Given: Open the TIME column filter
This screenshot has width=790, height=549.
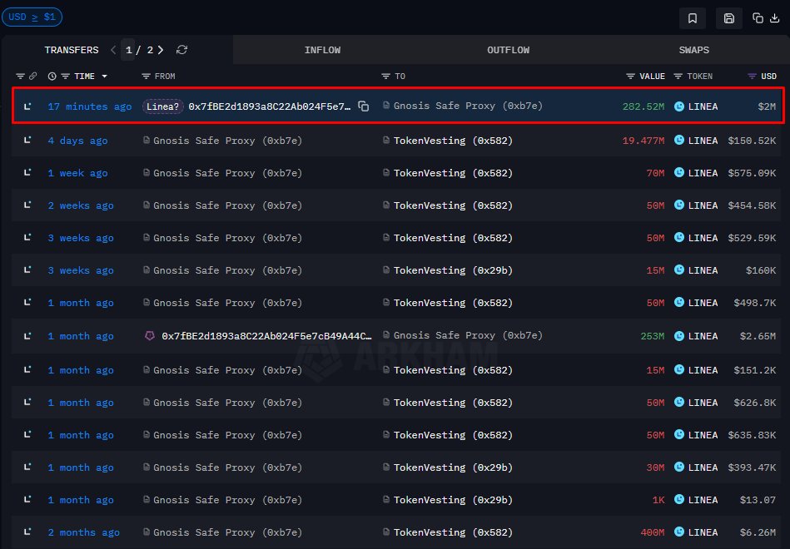Looking at the screenshot, I should tap(66, 76).
